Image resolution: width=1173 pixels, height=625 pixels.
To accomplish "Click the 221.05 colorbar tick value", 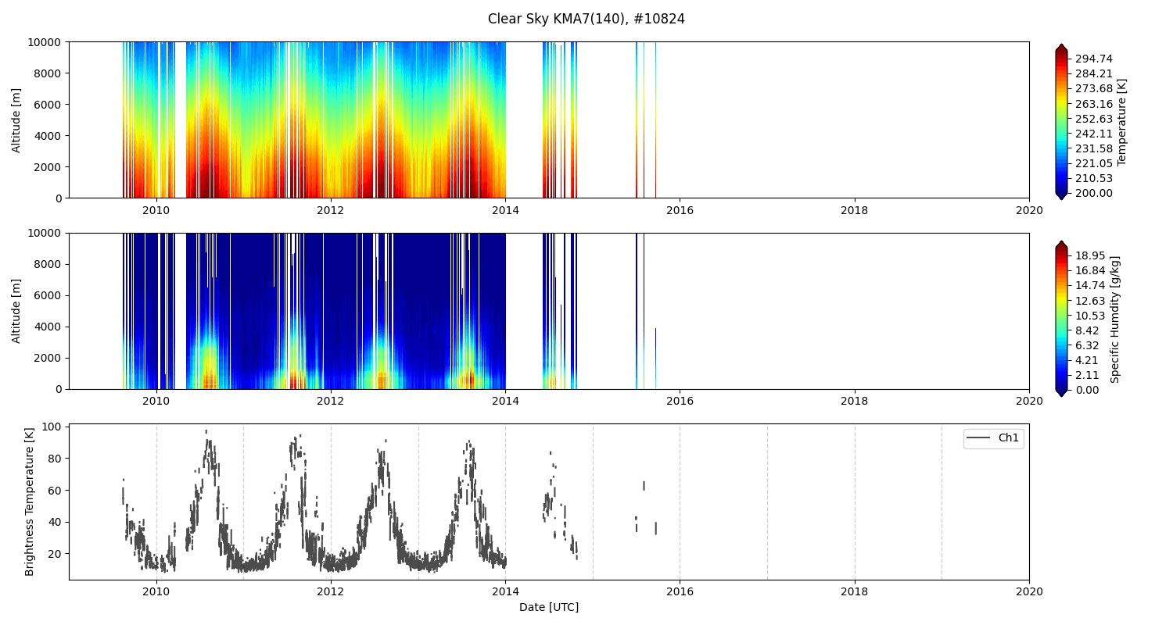I will pyautogui.click(x=1093, y=163).
